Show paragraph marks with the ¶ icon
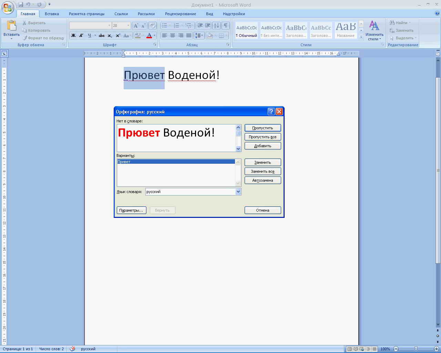This screenshot has height=353, width=441. pyautogui.click(x=225, y=26)
